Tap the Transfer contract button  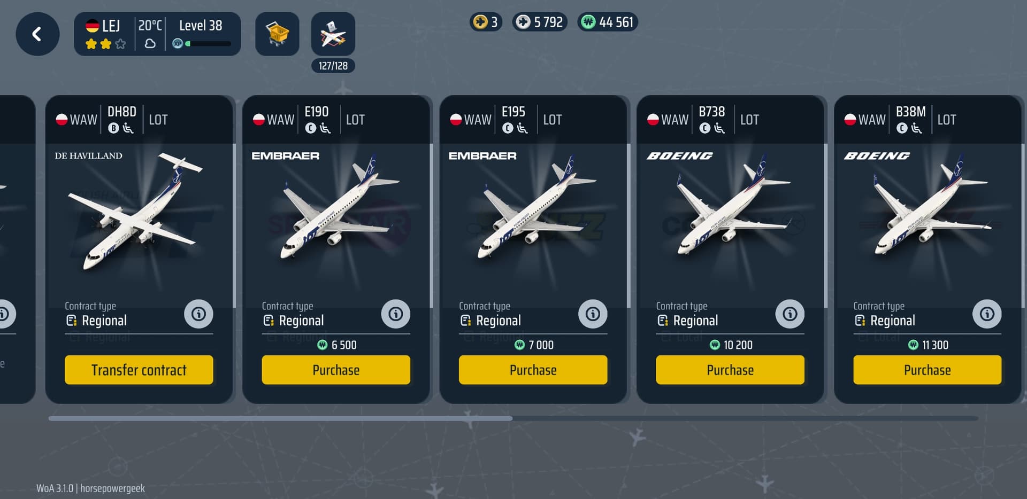point(139,370)
